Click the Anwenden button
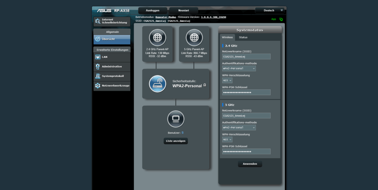This screenshot has height=190, width=378. pos(250,164)
